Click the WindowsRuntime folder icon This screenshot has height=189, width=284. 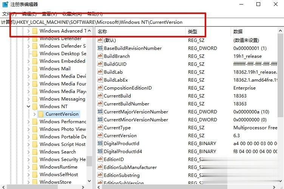[x=35, y=167]
